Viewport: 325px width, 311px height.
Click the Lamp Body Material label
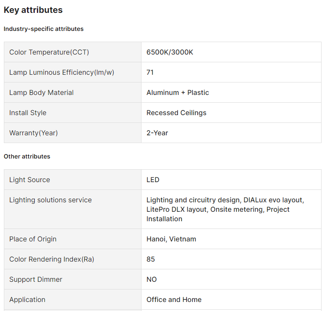coord(42,92)
